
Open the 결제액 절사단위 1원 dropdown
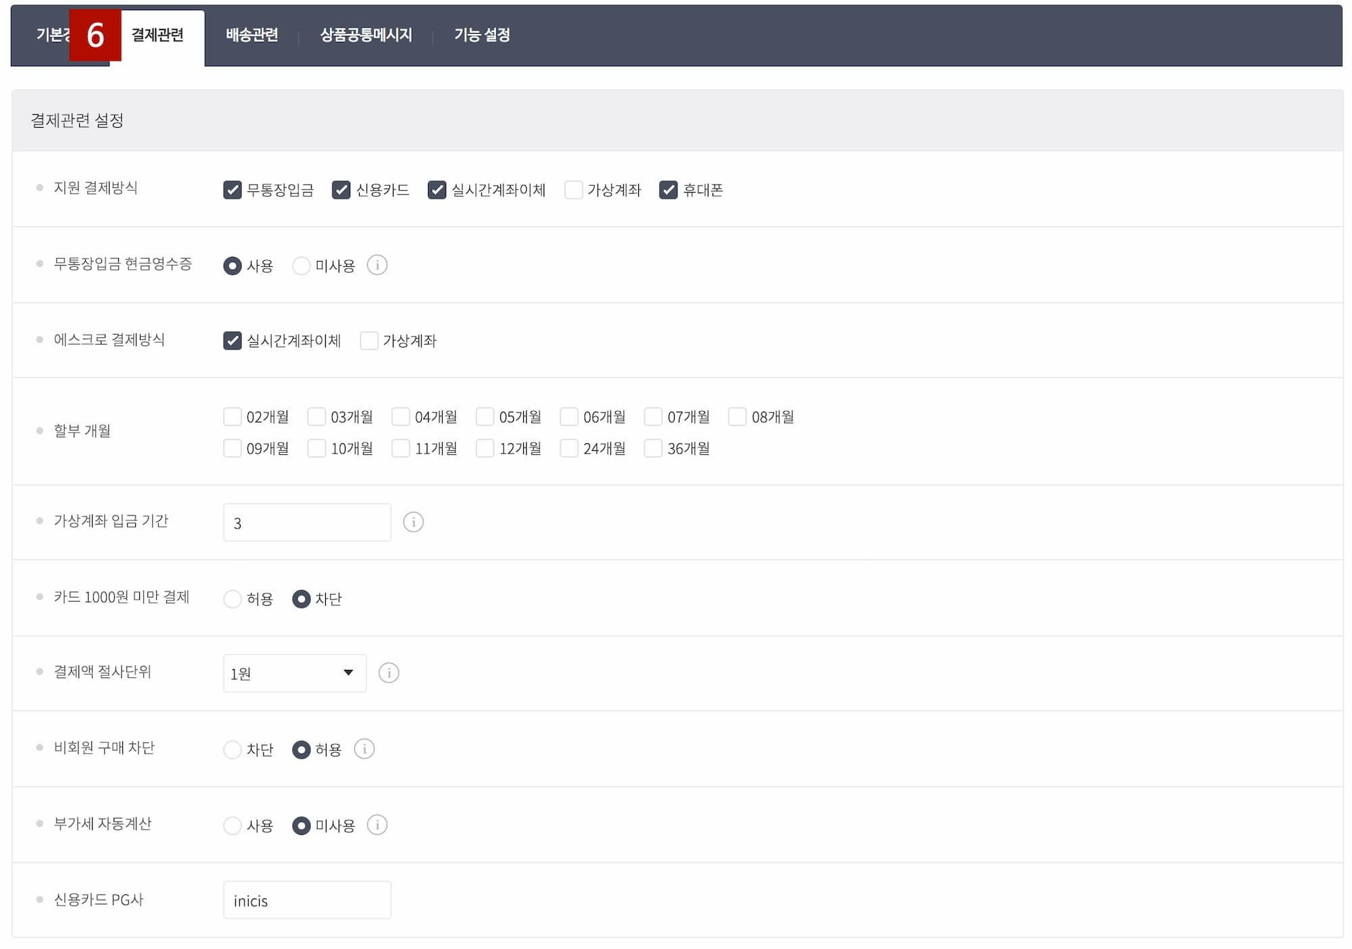tap(295, 673)
